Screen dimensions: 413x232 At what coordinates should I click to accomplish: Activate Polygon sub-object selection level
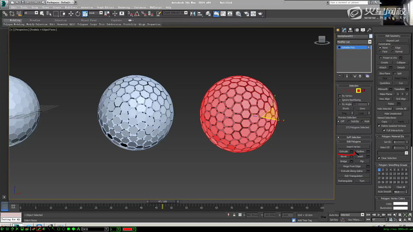pyautogui.click(x=359, y=91)
